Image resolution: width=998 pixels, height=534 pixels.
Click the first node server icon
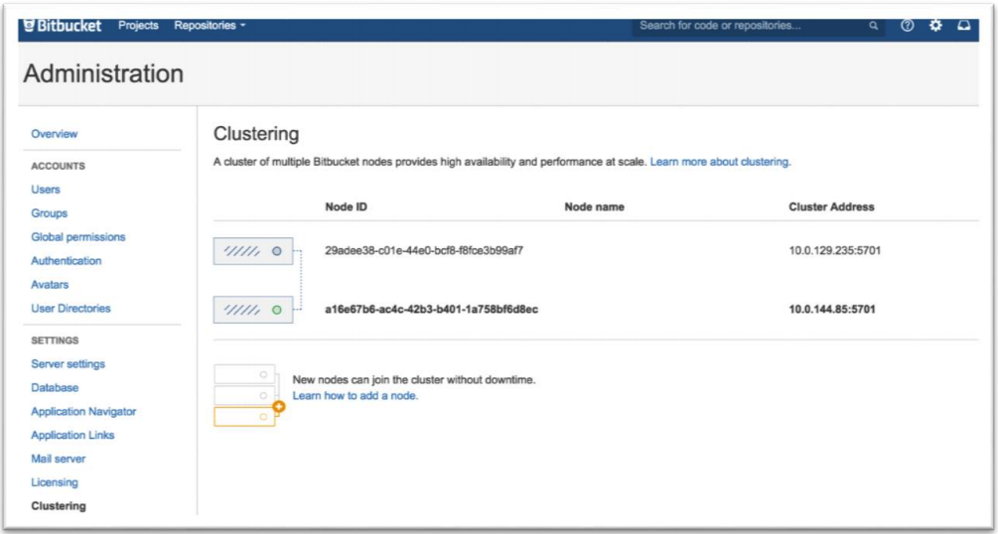(252, 251)
